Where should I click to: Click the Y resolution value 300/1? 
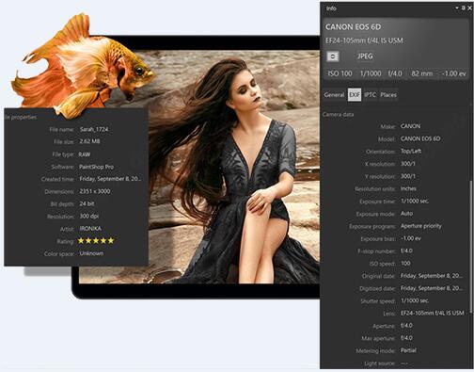[x=408, y=176]
